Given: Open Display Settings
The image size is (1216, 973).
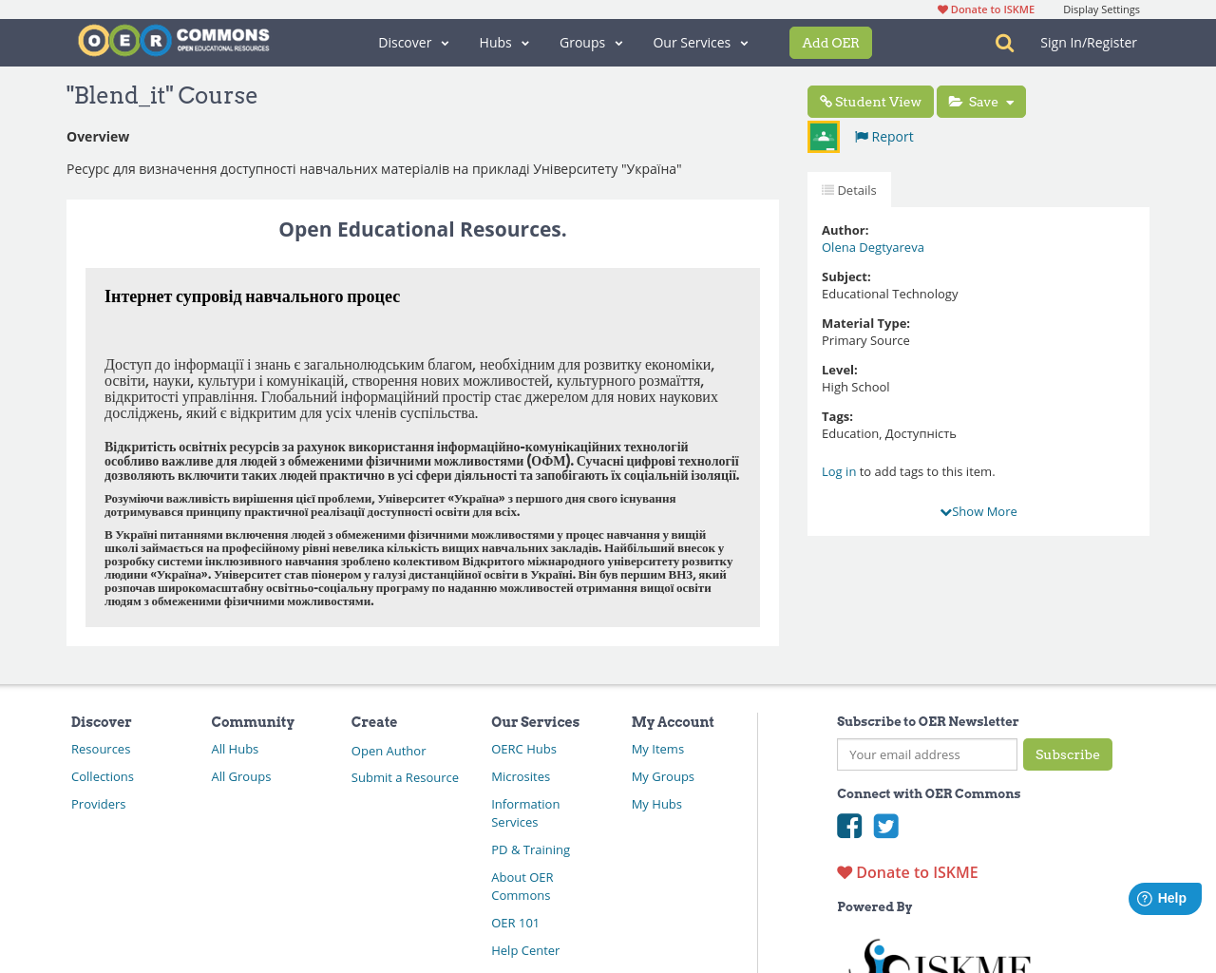Looking at the screenshot, I should coord(1101,8).
